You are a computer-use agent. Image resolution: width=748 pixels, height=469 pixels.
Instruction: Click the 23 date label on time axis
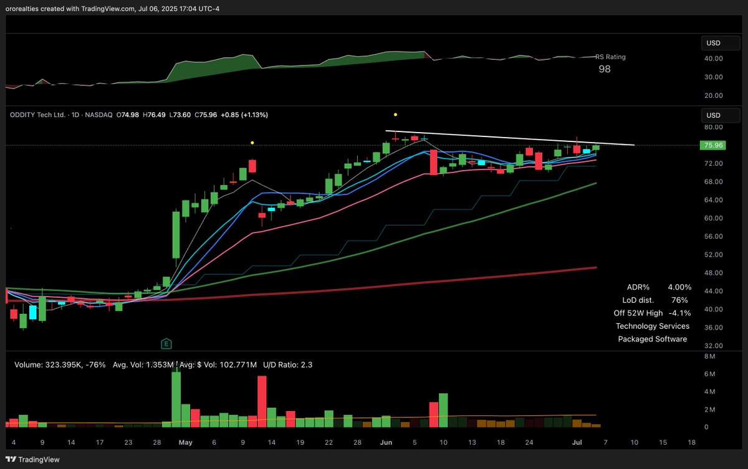coord(128,442)
